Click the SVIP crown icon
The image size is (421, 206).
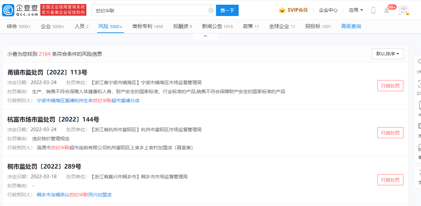[x=282, y=10]
